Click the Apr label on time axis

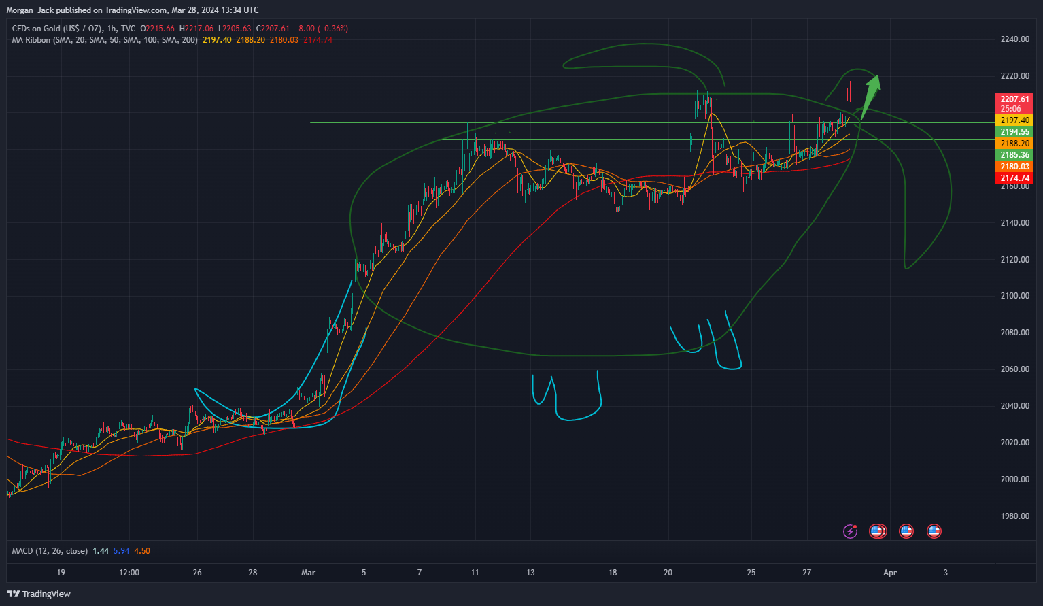[x=890, y=573]
